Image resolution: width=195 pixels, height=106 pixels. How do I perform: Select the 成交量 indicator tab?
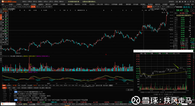coord(14,85)
